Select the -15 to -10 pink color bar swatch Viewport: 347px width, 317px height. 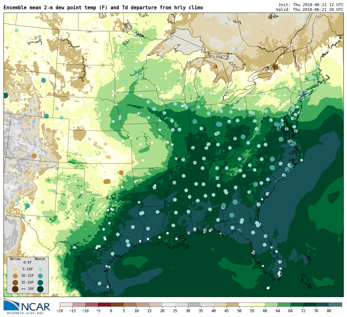click(79, 304)
